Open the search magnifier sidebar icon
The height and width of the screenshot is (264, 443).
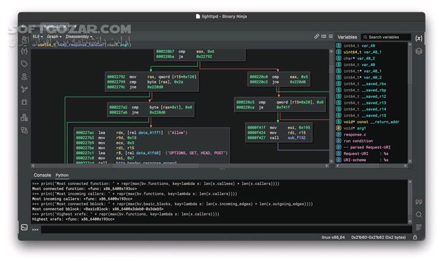click(419, 215)
